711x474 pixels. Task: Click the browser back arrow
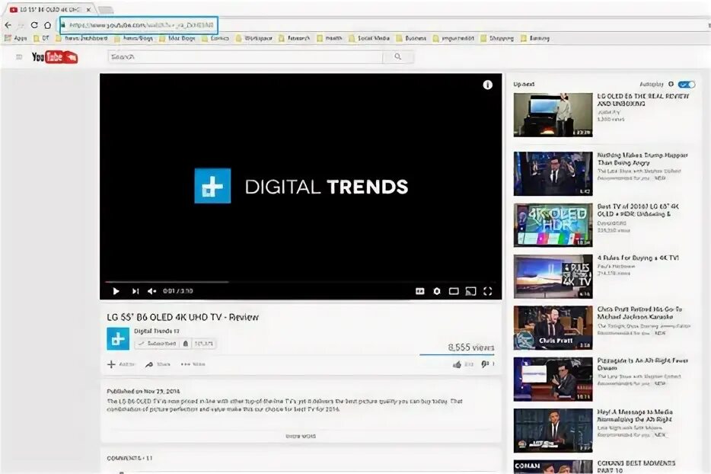(x=8, y=25)
